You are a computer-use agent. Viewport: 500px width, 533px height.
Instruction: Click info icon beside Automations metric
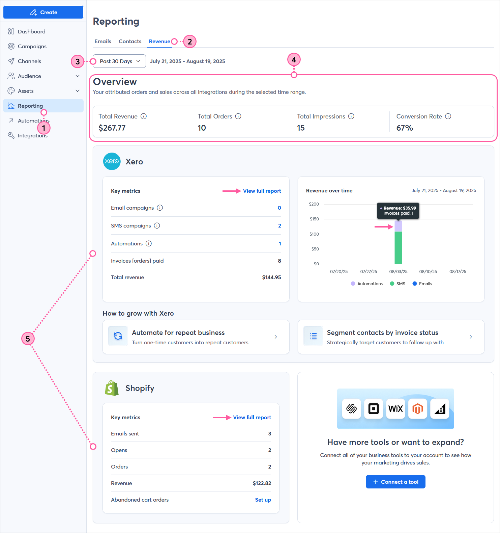(x=149, y=243)
